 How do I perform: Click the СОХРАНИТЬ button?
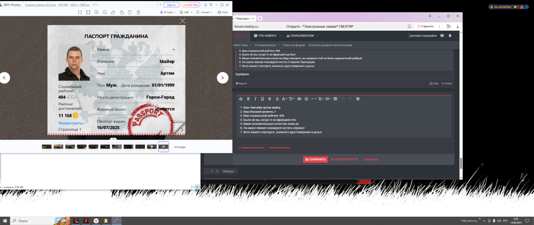point(315,159)
